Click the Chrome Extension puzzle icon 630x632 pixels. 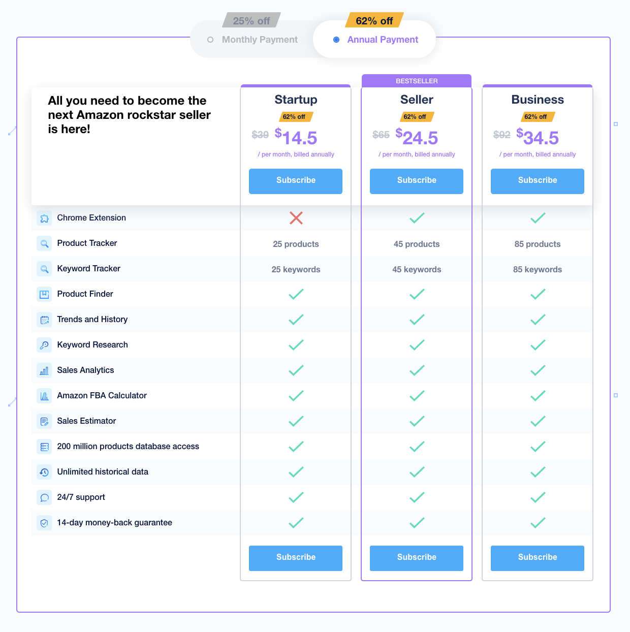click(x=44, y=218)
